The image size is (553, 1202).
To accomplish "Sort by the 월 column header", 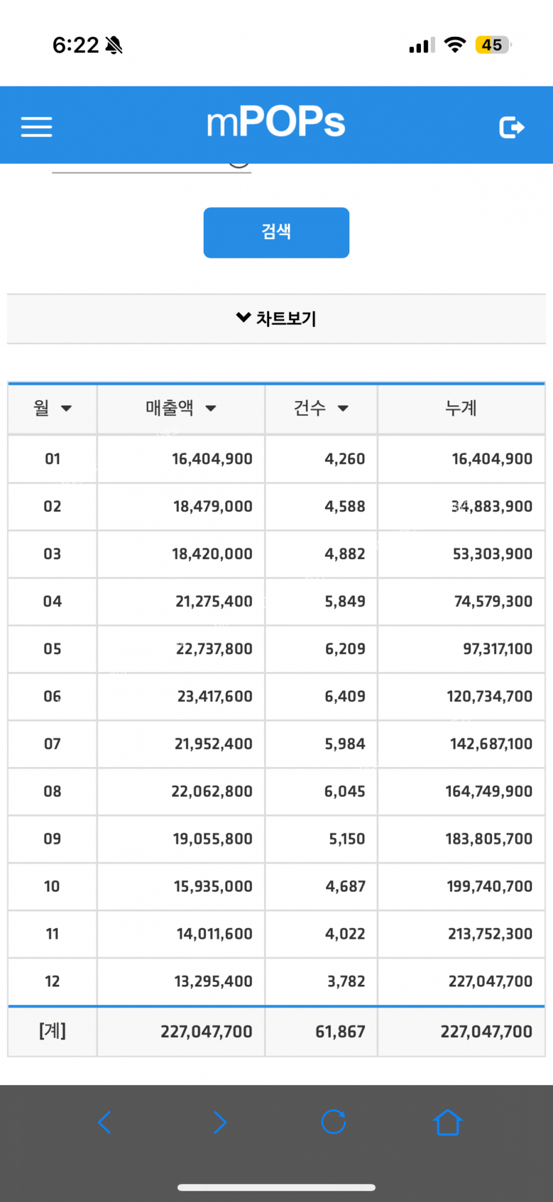I will tap(52, 408).
